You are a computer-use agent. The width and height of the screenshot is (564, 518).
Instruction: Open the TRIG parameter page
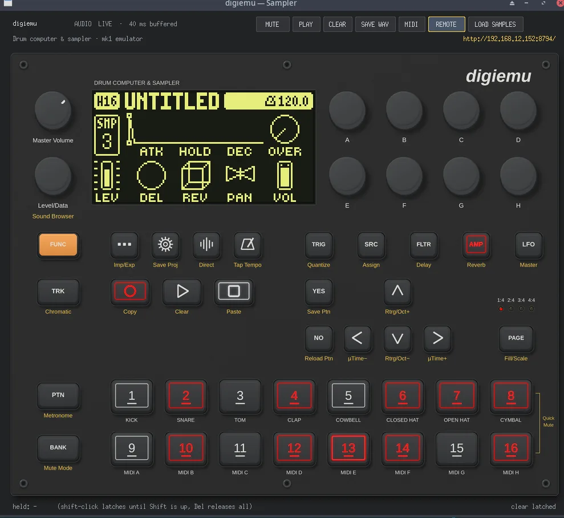[x=319, y=245]
